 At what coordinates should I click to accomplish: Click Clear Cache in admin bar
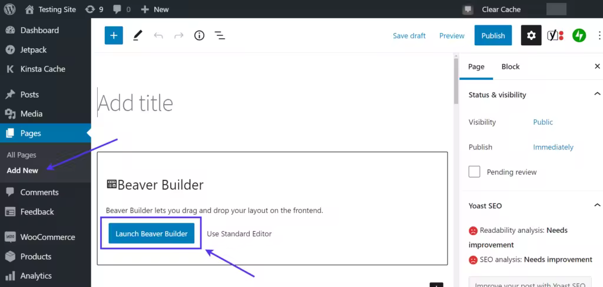click(x=501, y=9)
